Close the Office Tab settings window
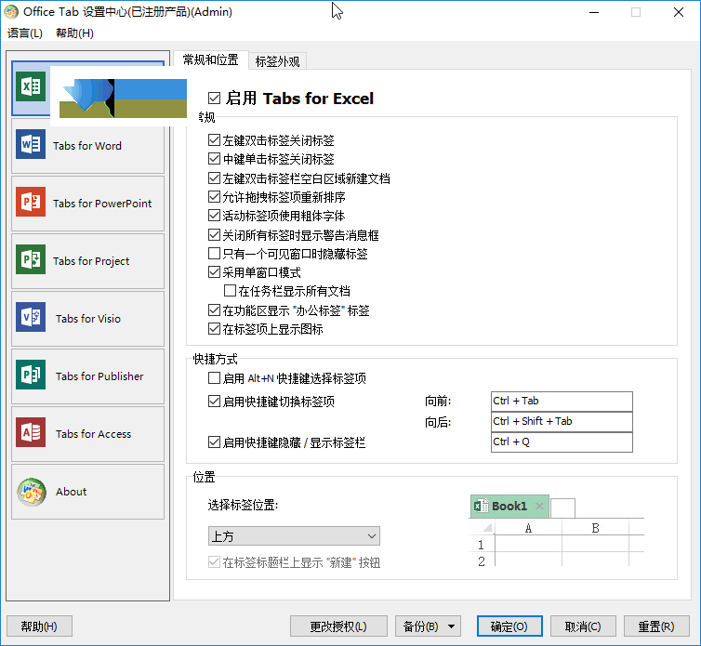701x646 pixels. pos(679,12)
